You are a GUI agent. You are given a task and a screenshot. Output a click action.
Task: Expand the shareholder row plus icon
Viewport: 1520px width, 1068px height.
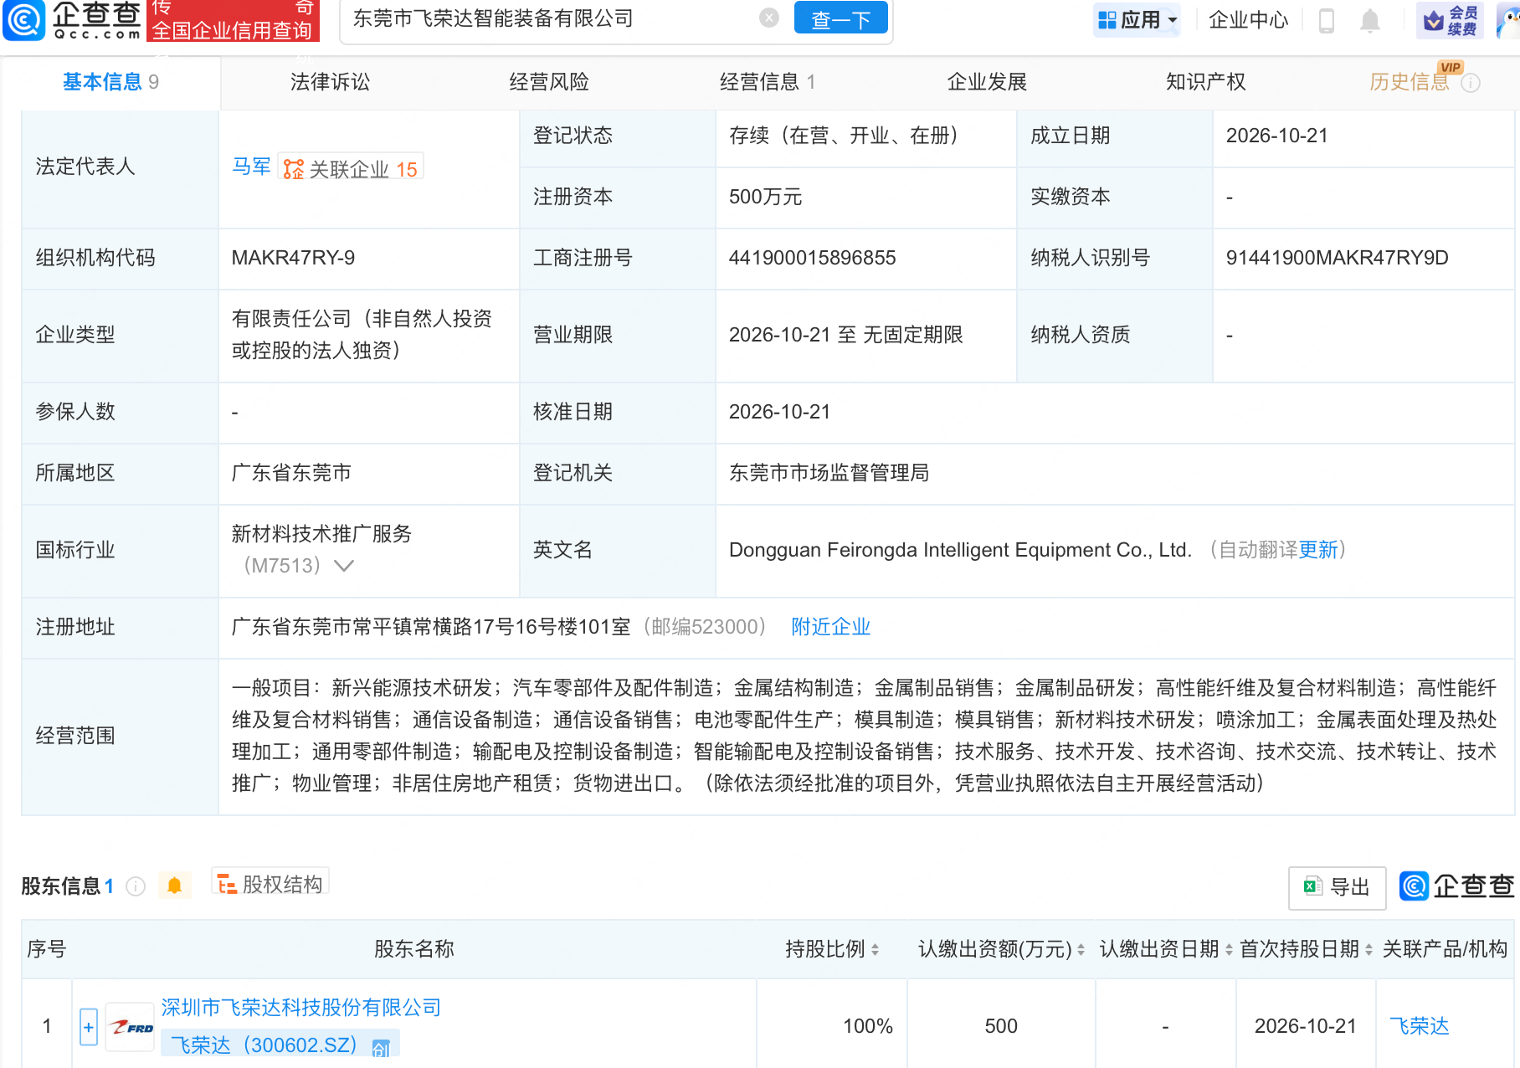(x=89, y=1027)
